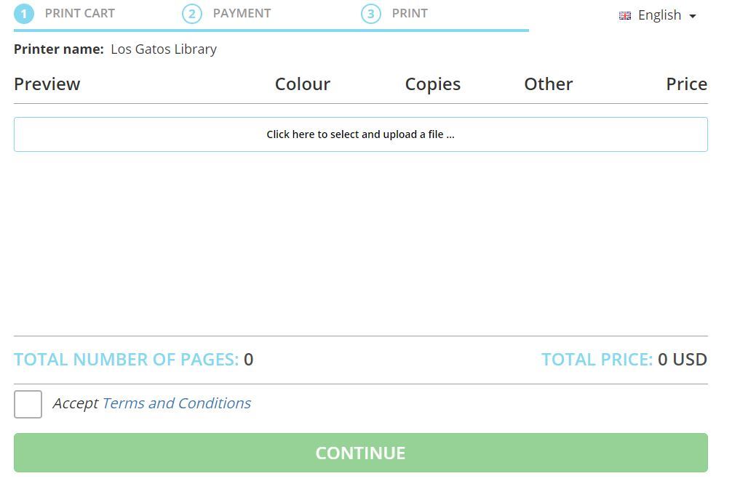
Task: Open the Terms and Conditions link
Action: coord(176,403)
